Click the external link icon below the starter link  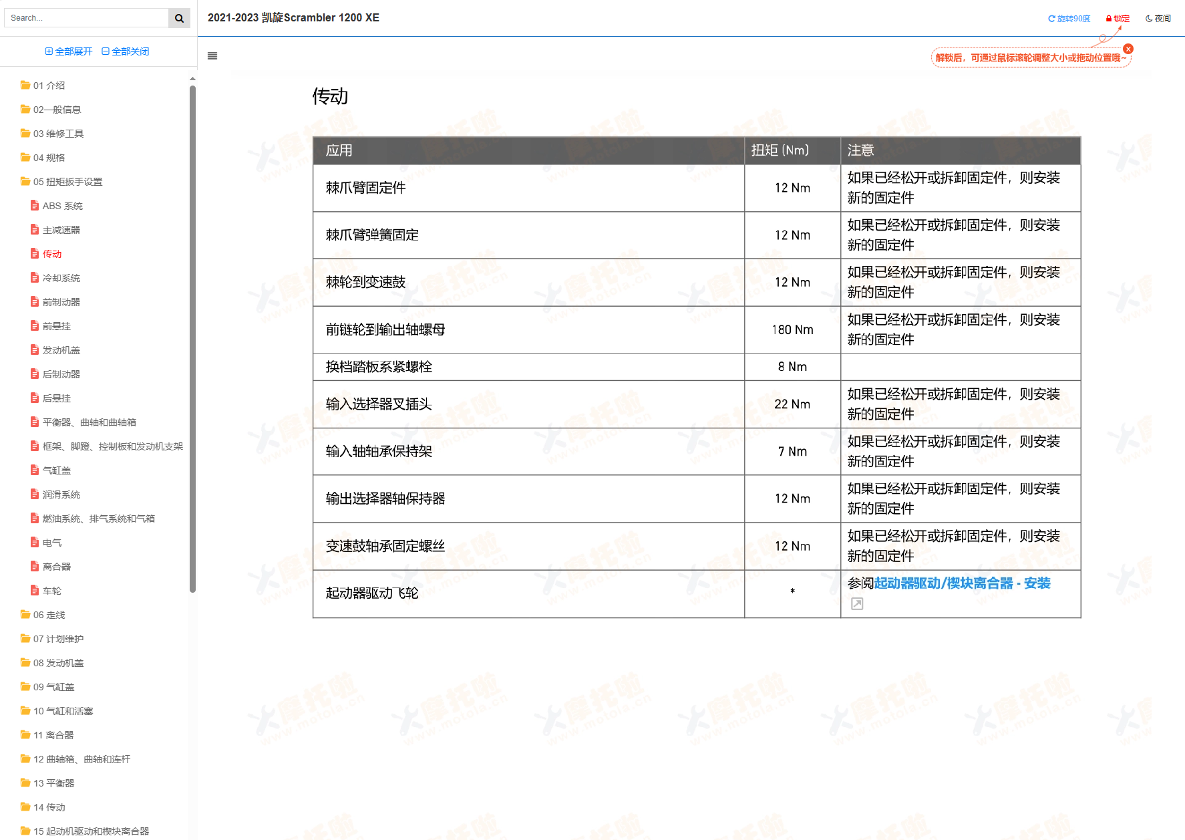857,604
